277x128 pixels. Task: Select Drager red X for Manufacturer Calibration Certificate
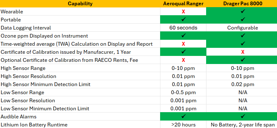tap(242, 52)
